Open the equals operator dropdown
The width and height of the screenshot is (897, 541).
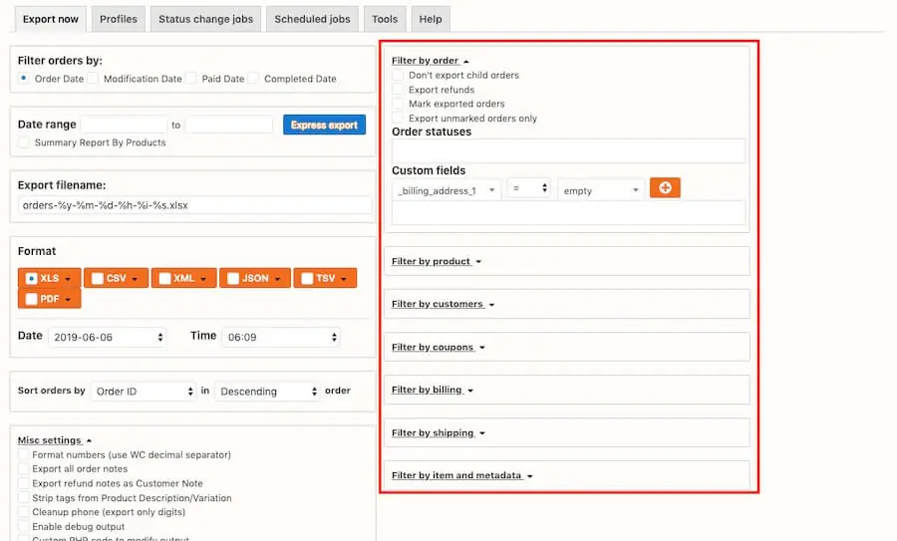(529, 188)
